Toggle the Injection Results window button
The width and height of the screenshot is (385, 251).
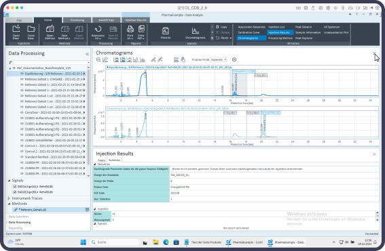(280, 32)
